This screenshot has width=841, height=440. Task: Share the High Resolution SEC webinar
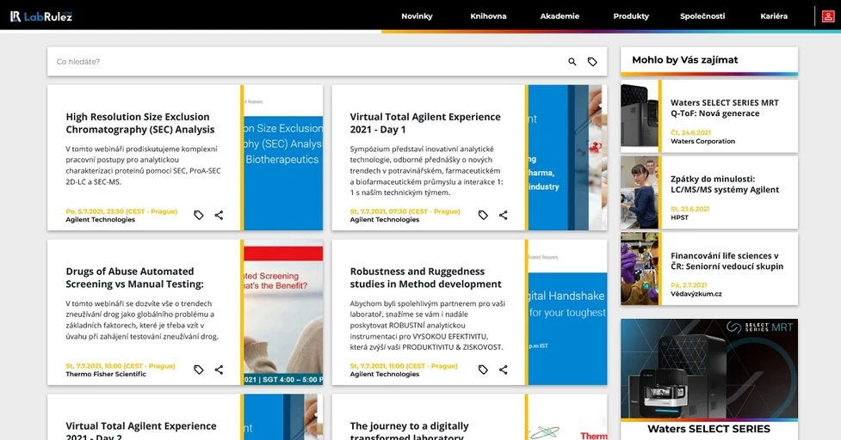[219, 215]
